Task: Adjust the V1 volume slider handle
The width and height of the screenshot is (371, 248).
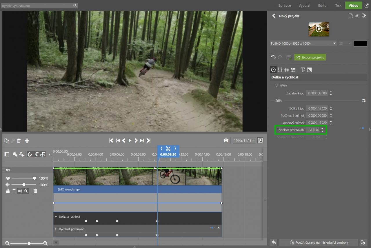Action: point(24,185)
